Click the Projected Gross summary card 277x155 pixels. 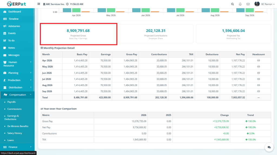click(78, 34)
